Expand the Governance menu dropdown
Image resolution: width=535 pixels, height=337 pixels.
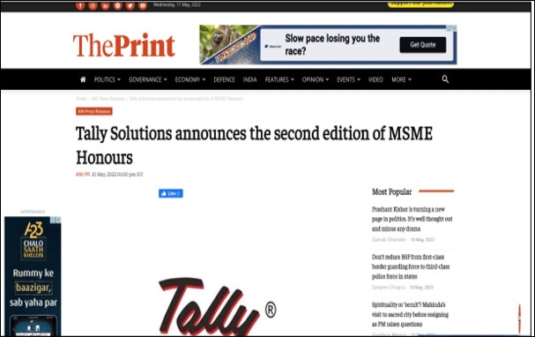click(x=148, y=79)
